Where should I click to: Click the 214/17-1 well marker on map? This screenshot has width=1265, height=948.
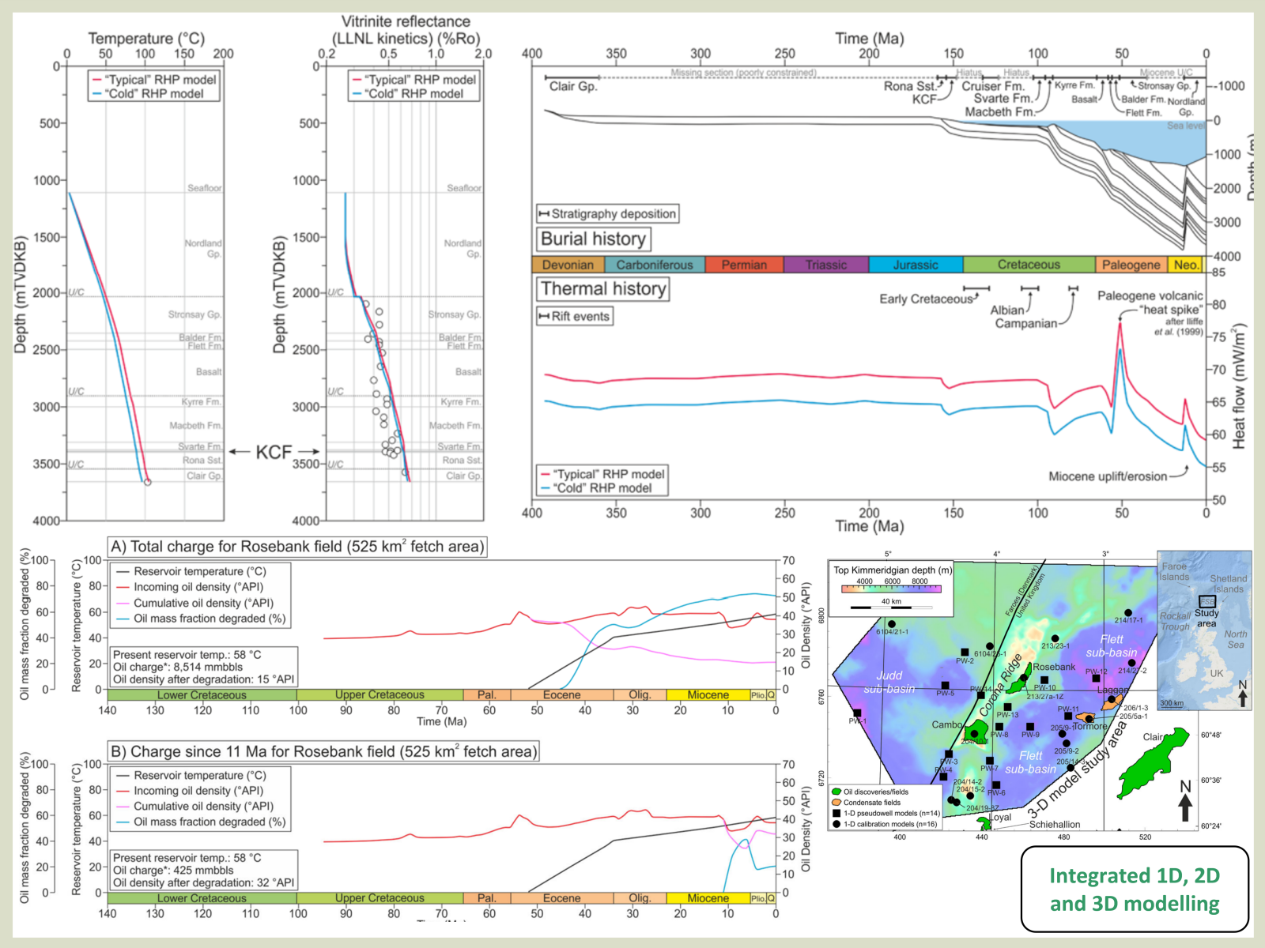click(1128, 613)
